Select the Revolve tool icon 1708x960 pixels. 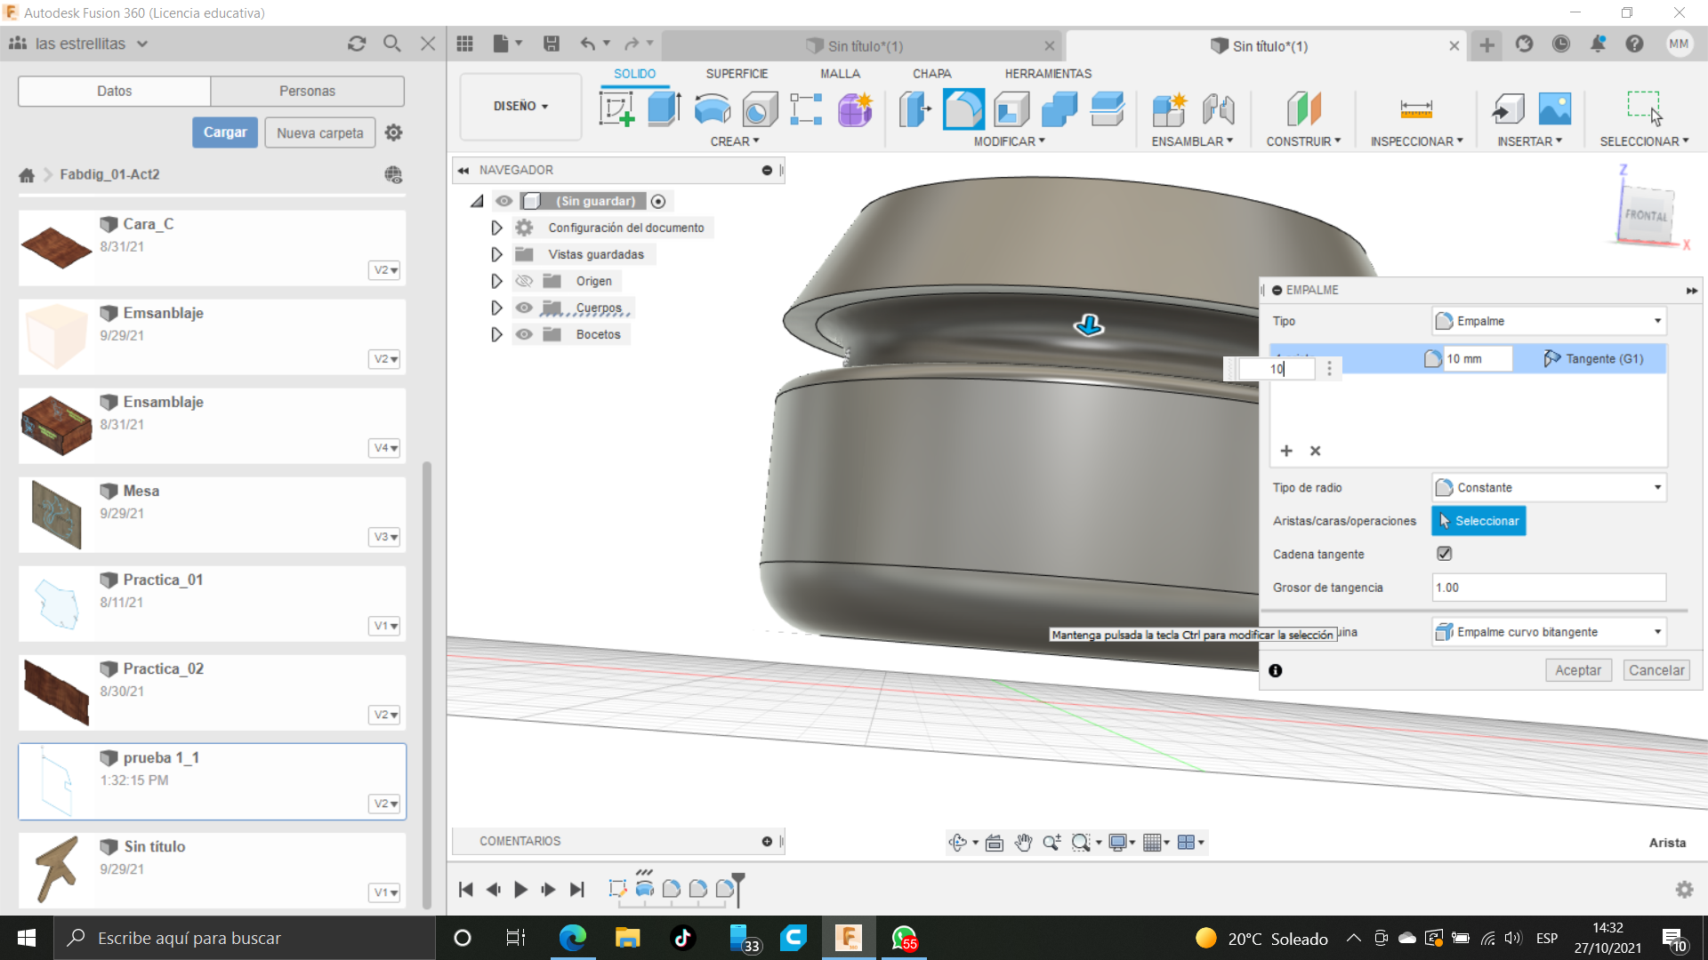click(712, 109)
